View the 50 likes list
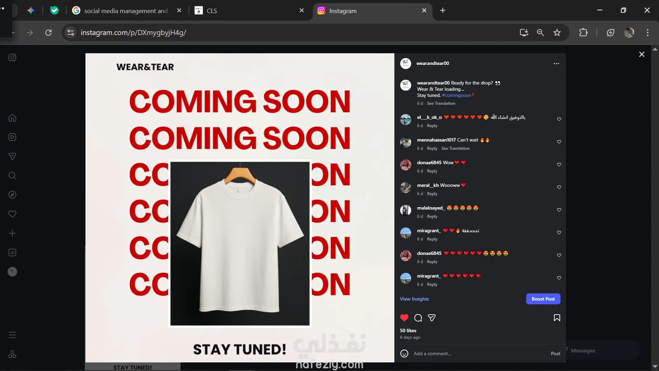Image resolution: width=659 pixels, height=371 pixels. pos(408,330)
